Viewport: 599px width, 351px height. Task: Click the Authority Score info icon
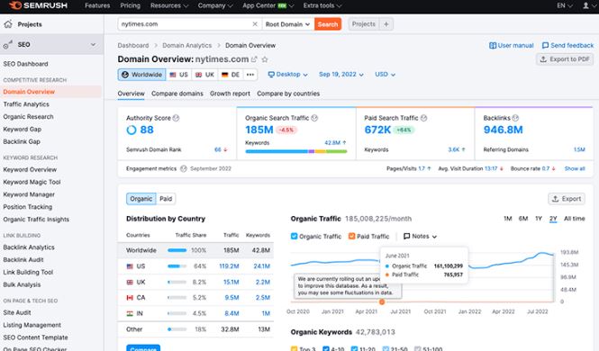tap(176, 118)
